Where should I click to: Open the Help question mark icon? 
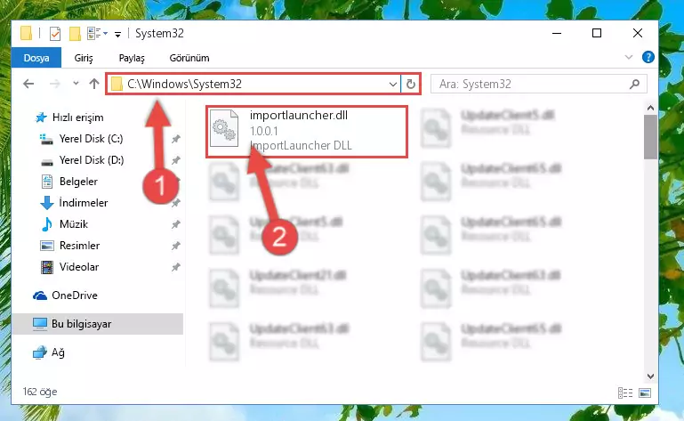tap(648, 57)
